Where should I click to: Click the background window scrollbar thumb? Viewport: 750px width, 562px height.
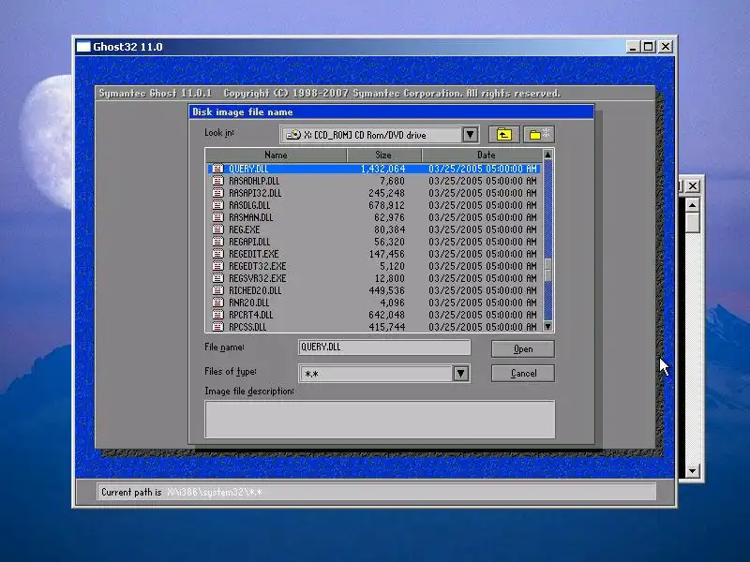tap(693, 223)
